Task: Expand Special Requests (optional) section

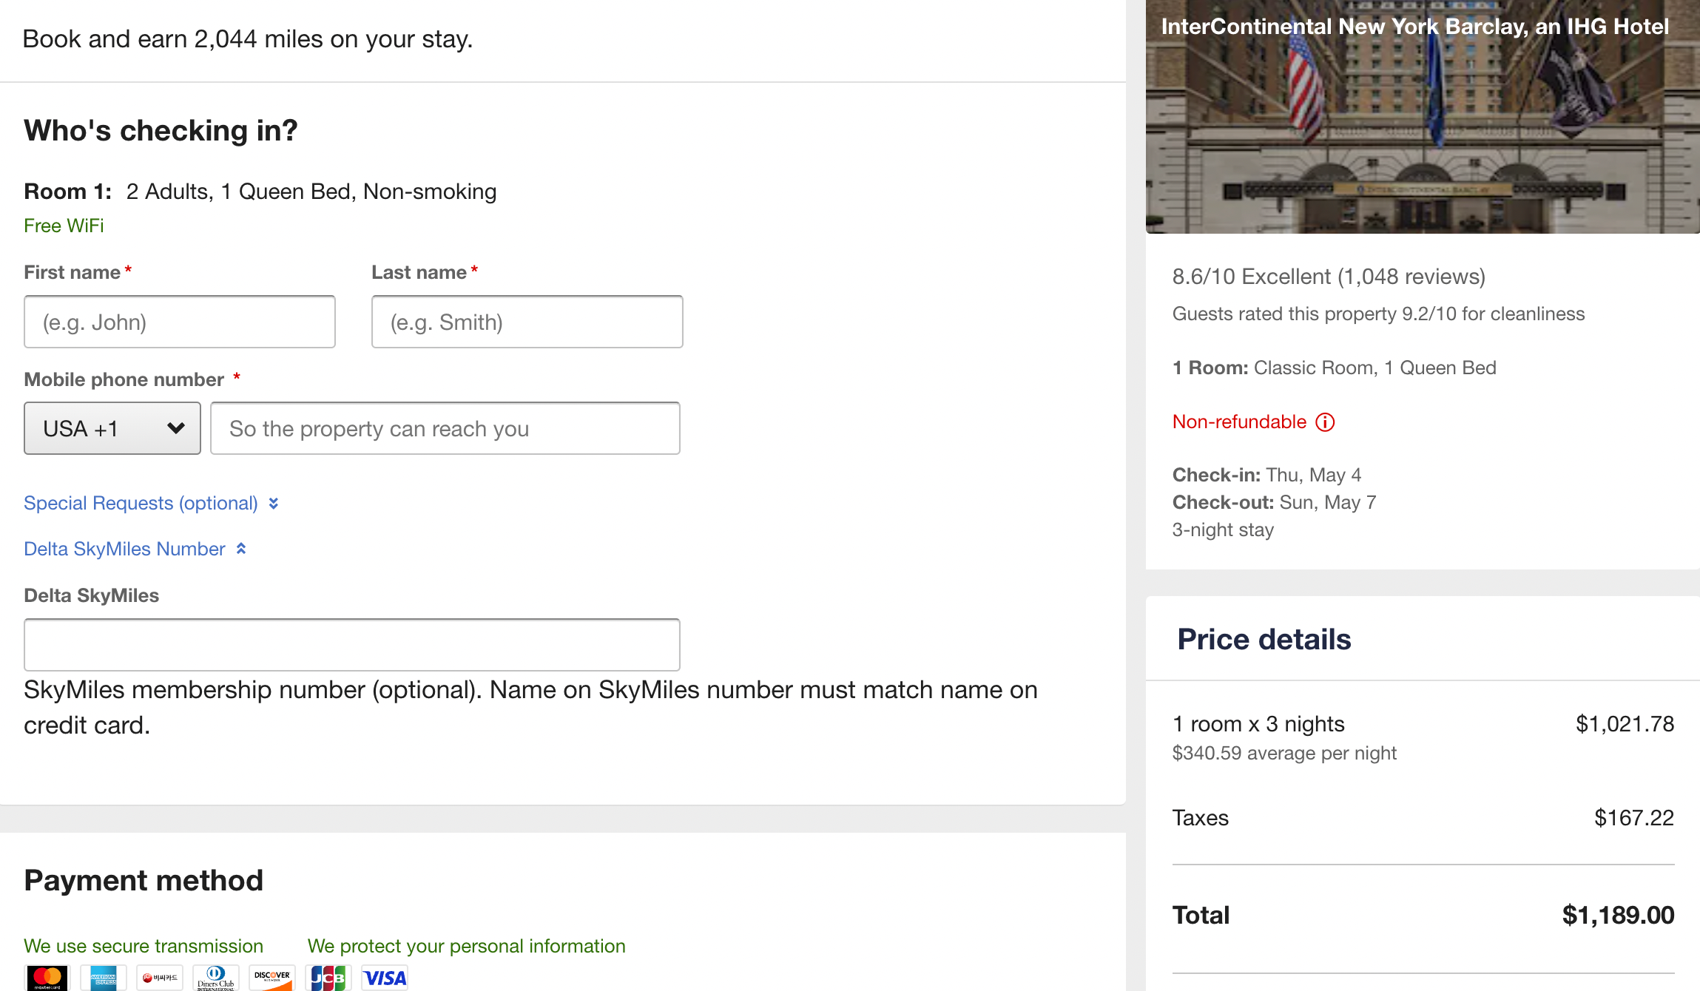Action: pyautogui.click(x=152, y=503)
